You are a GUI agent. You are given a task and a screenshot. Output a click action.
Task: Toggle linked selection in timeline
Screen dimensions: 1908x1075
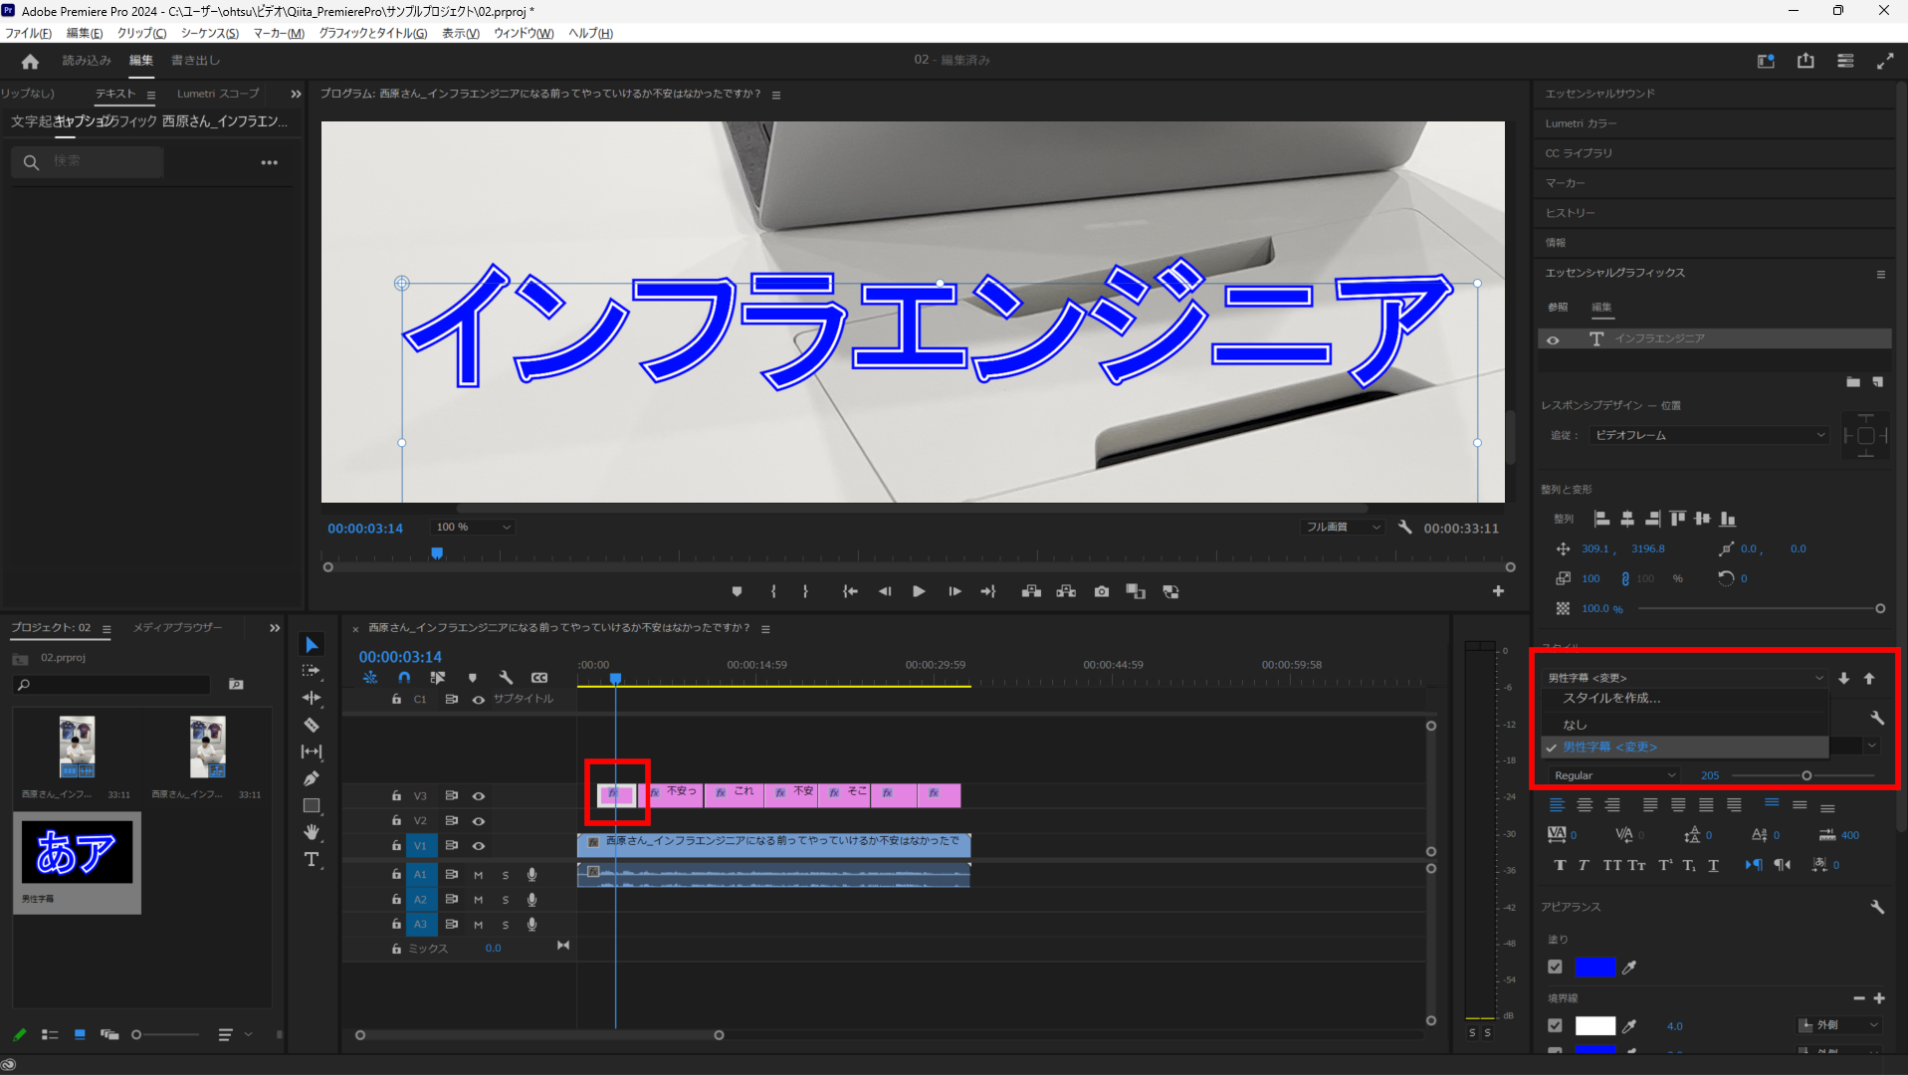[437, 678]
